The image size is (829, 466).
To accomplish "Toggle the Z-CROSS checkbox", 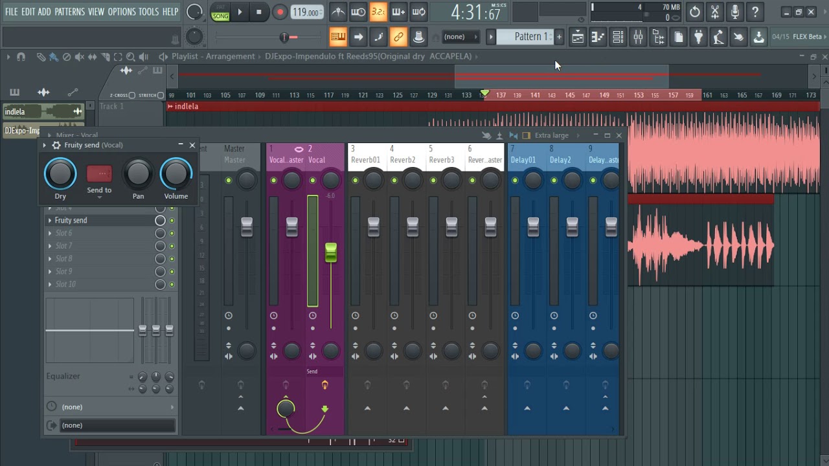I will (x=132, y=95).
